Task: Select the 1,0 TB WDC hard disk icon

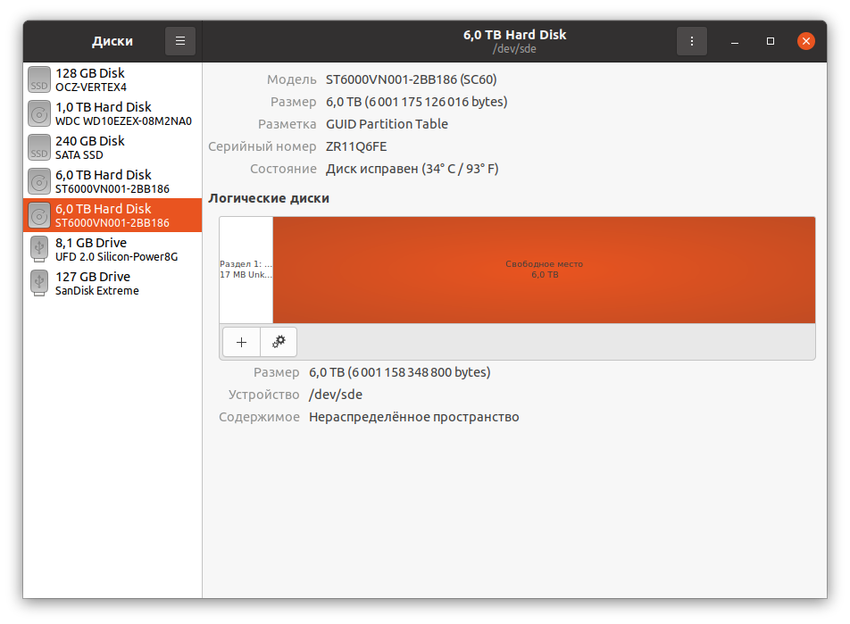Action: pyautogui.click(x=39, y=113)
